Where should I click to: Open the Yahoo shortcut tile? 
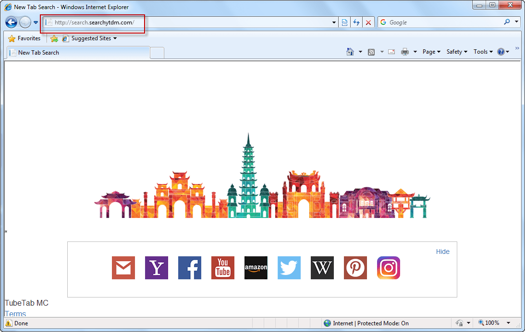157,268
